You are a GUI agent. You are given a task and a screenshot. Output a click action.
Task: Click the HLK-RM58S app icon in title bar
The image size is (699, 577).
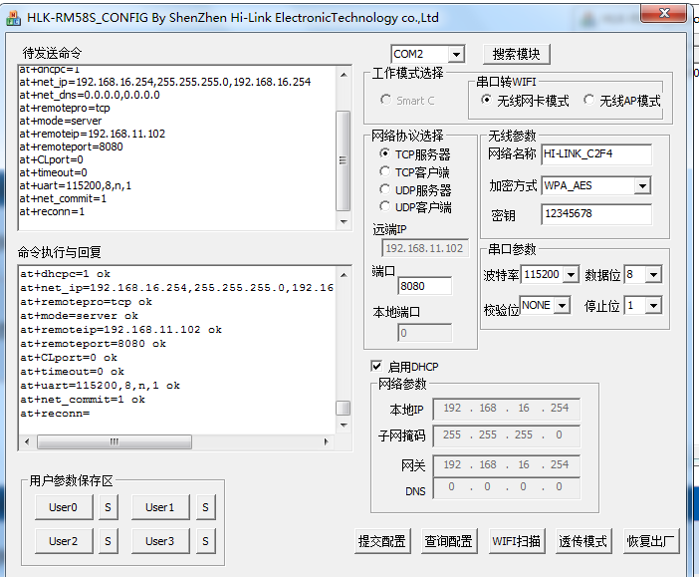[x=14, y=17]
